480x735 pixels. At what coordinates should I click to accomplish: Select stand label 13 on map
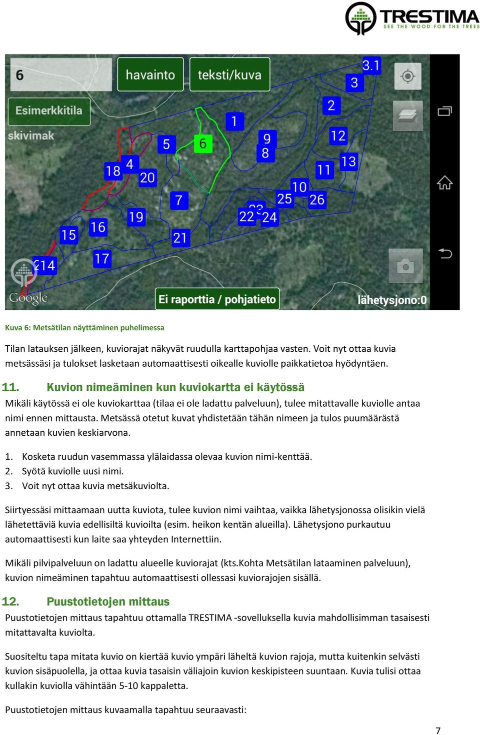point(348,161)
